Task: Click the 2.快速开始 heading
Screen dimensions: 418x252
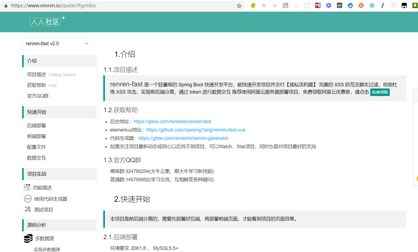Action: 132,199
